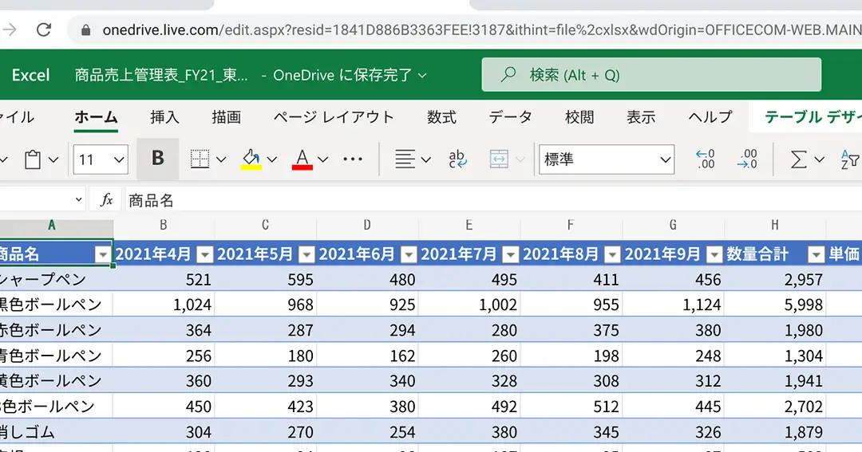
Task: Open filter for 2021年6月 column
Action: 409,254
